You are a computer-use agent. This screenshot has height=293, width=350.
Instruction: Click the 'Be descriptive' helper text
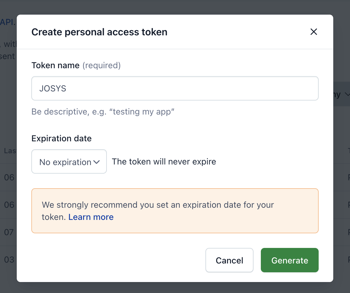tap(103, 111)
